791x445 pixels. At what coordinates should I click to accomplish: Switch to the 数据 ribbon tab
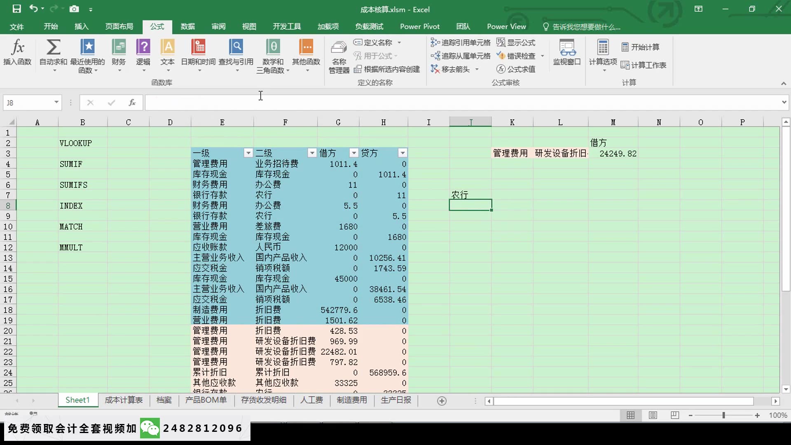tap(187, 26)
